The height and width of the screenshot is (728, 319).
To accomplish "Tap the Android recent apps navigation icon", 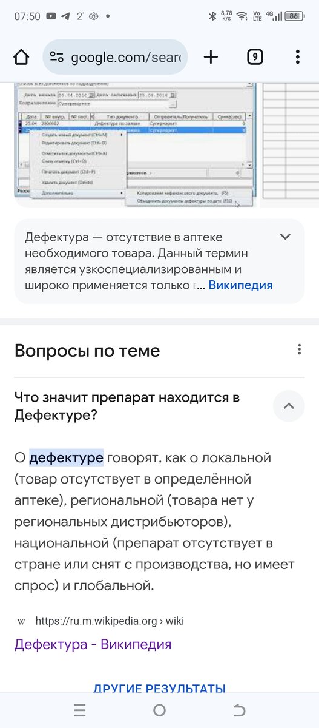I will (79, 710).
